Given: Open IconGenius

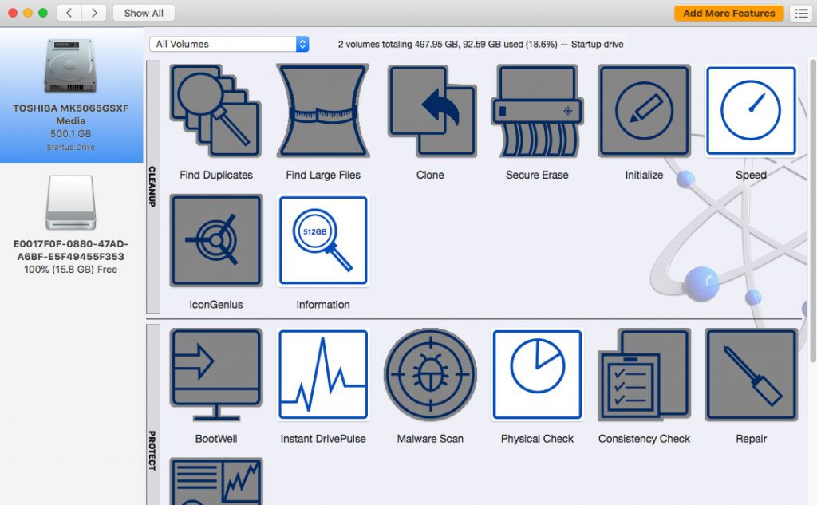Looking at the screenshot, I should click(215, 240).
